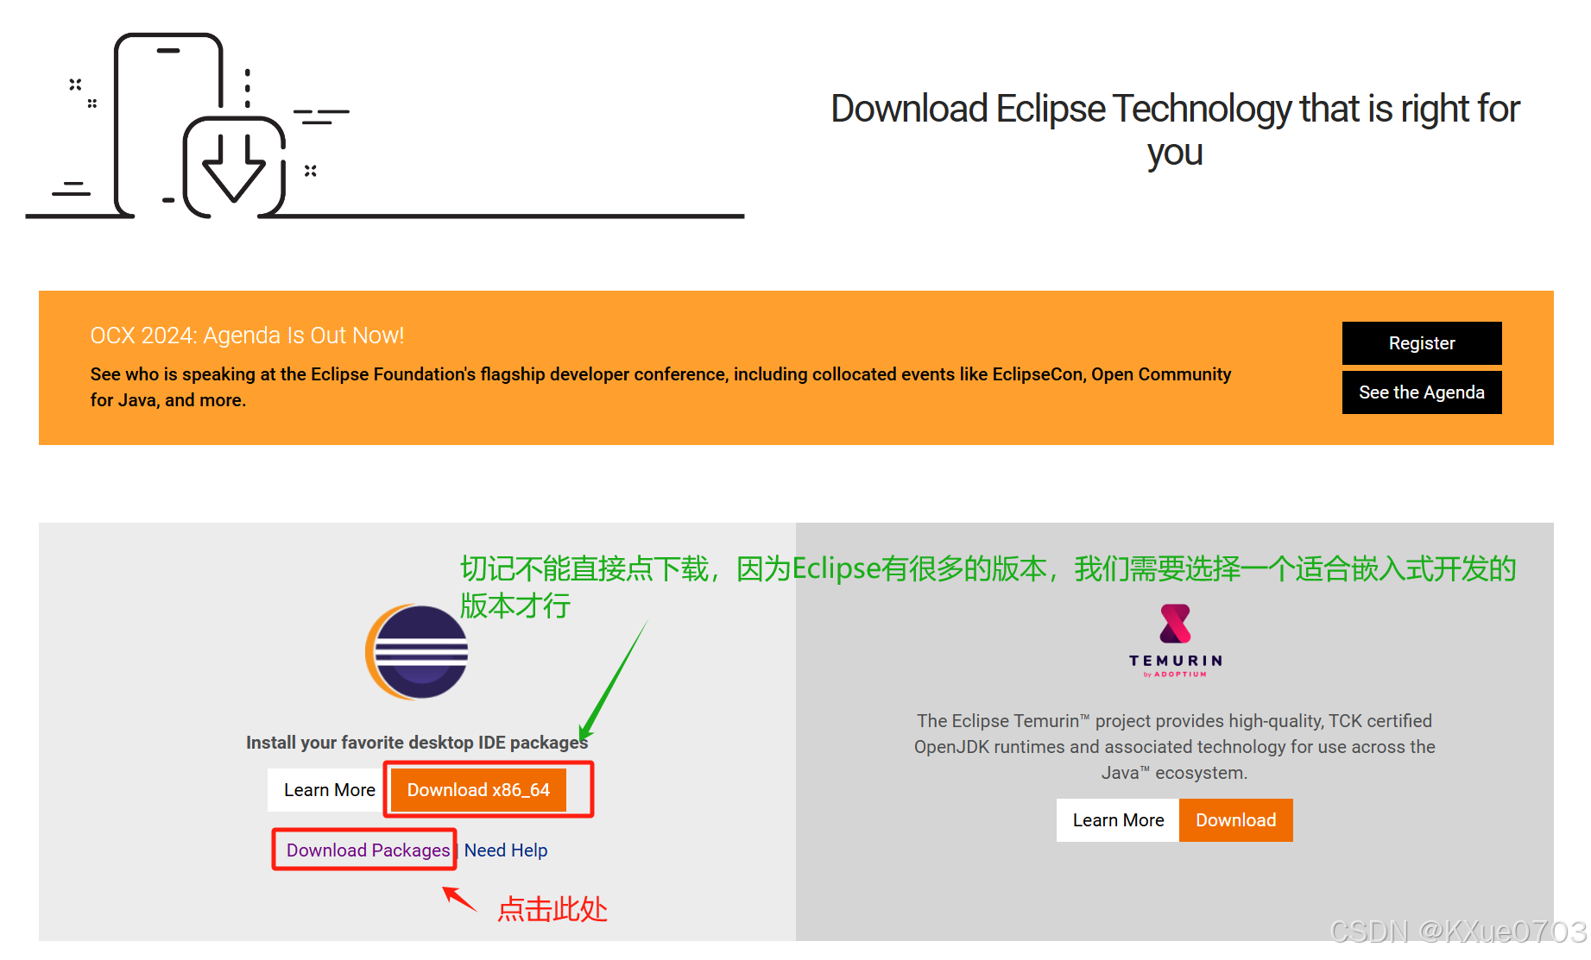
Task: Click the phone download illustration
Action: click(385, 126)
